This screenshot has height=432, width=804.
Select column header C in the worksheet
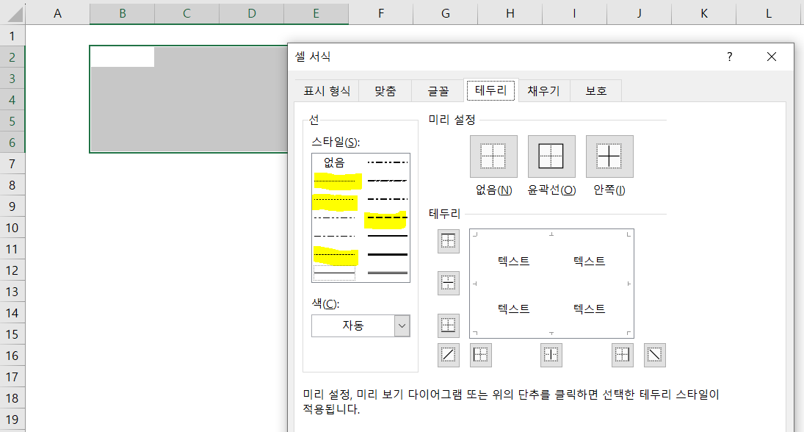coord(186,12)
